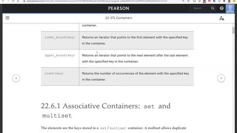Screen dimensions: 237x133
Task: Click the browser home icon
Action: 18,1
